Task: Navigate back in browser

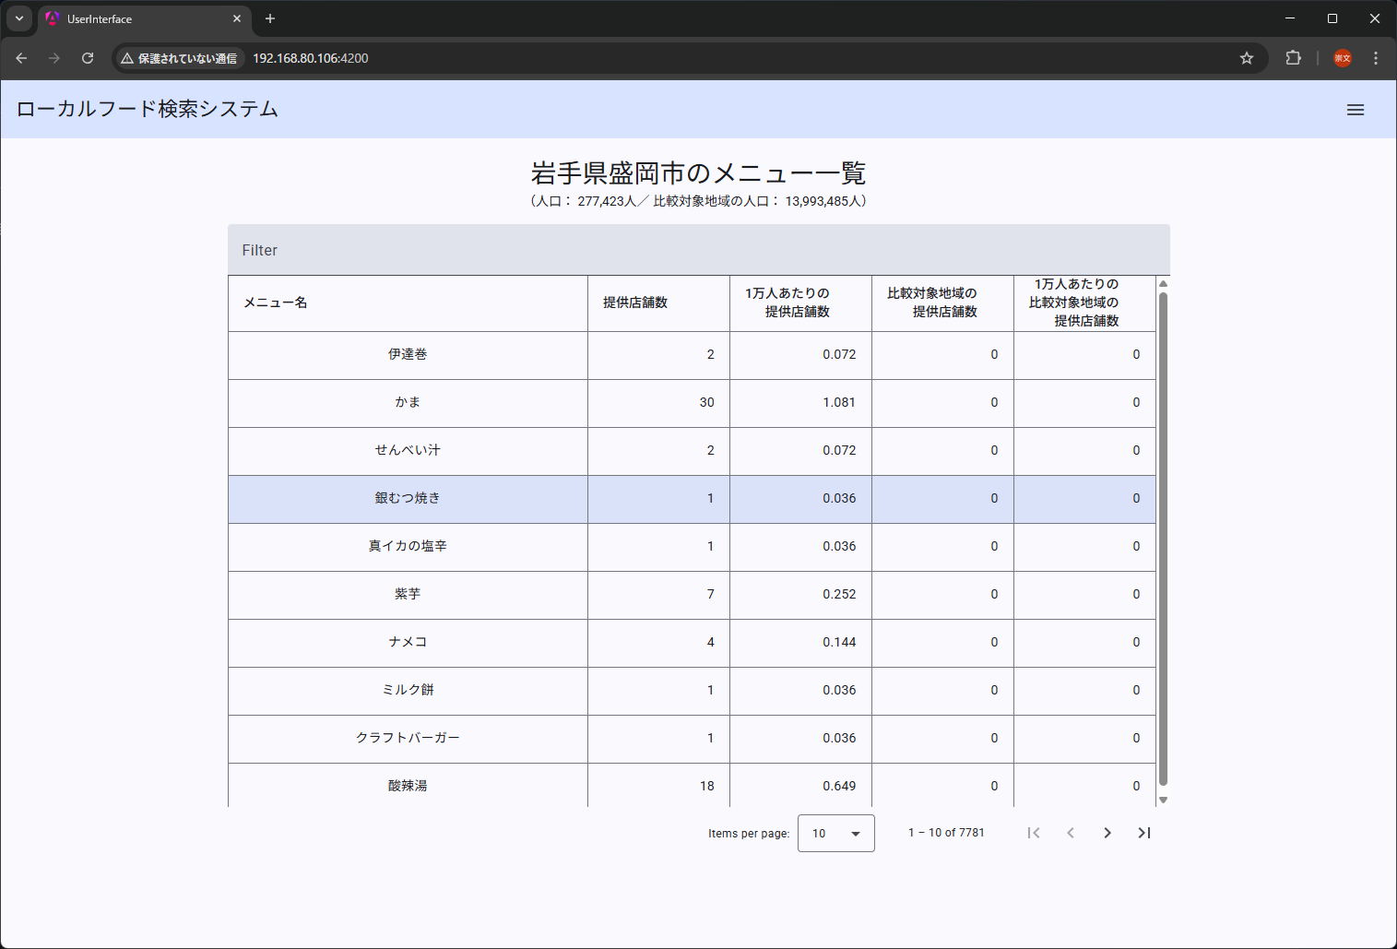Action: click(x=21, y=58)
